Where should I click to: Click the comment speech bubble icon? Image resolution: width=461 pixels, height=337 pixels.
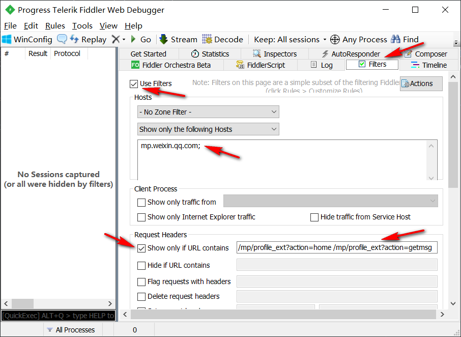[62, 39]
